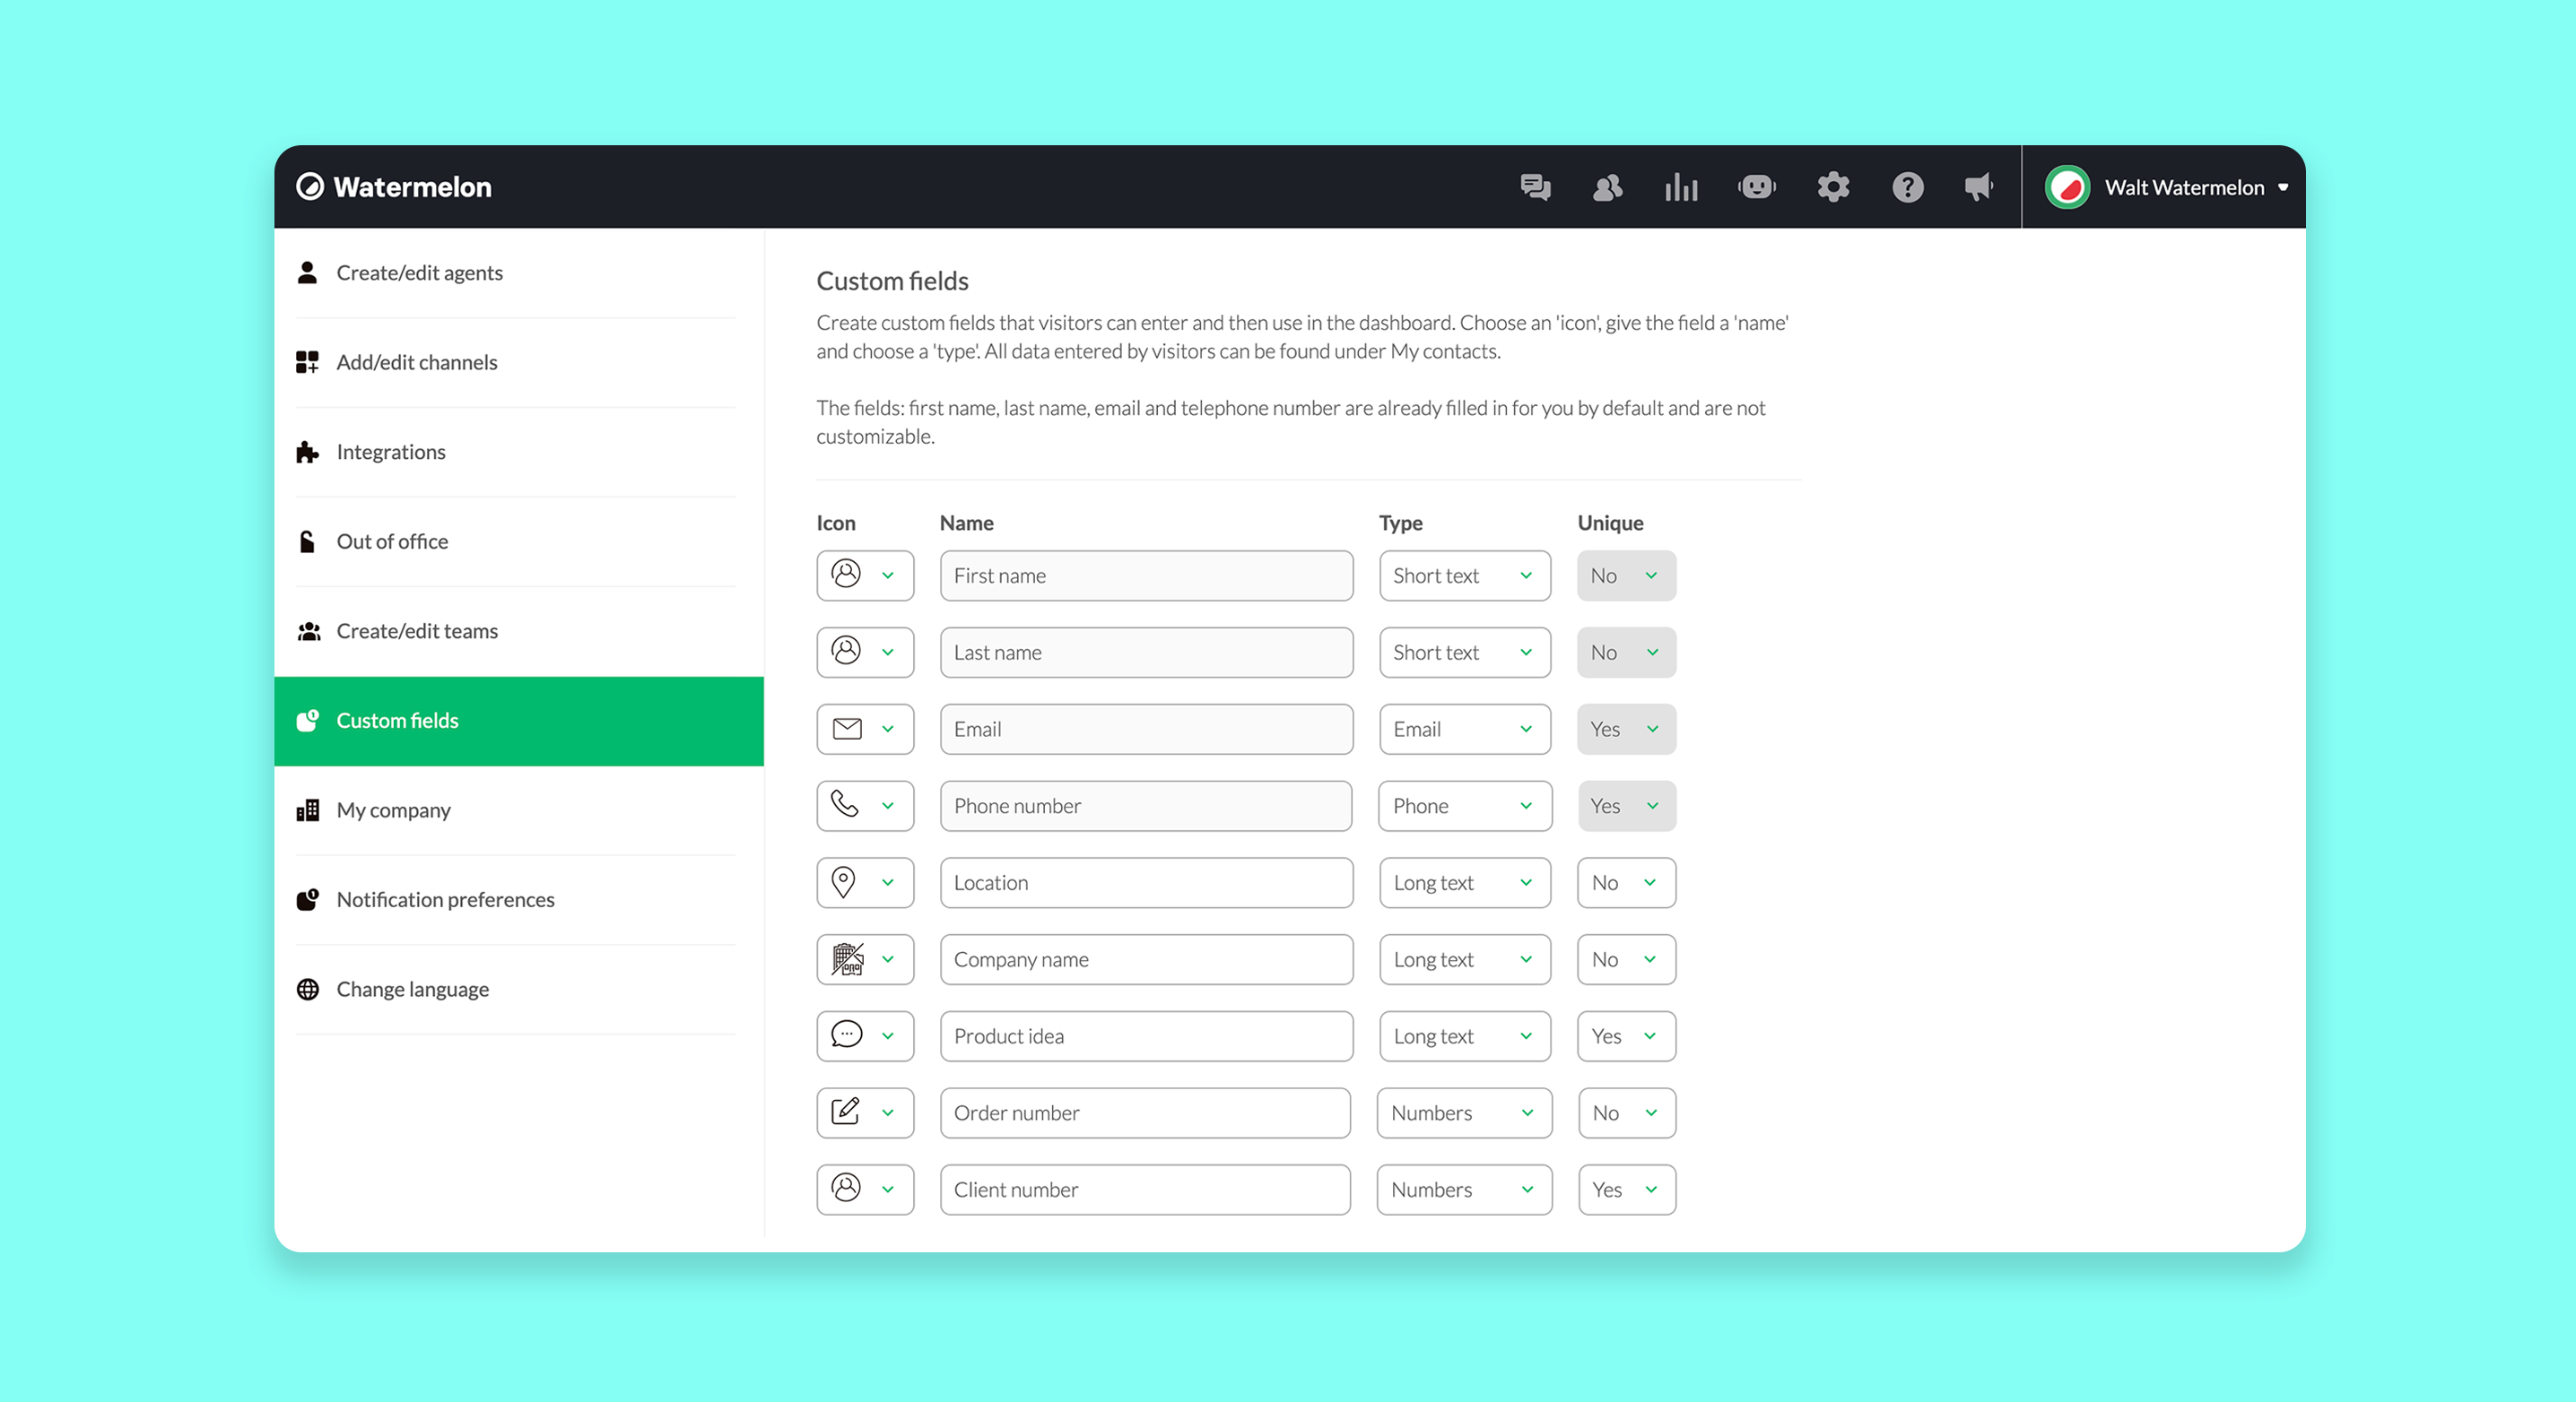
Task: Open icon picker for Location field
Action: 865,882
